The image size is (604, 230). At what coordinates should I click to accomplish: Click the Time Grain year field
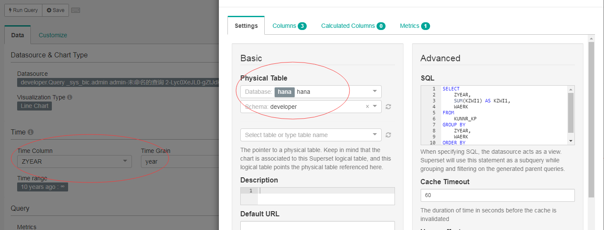tap(180, 161)
